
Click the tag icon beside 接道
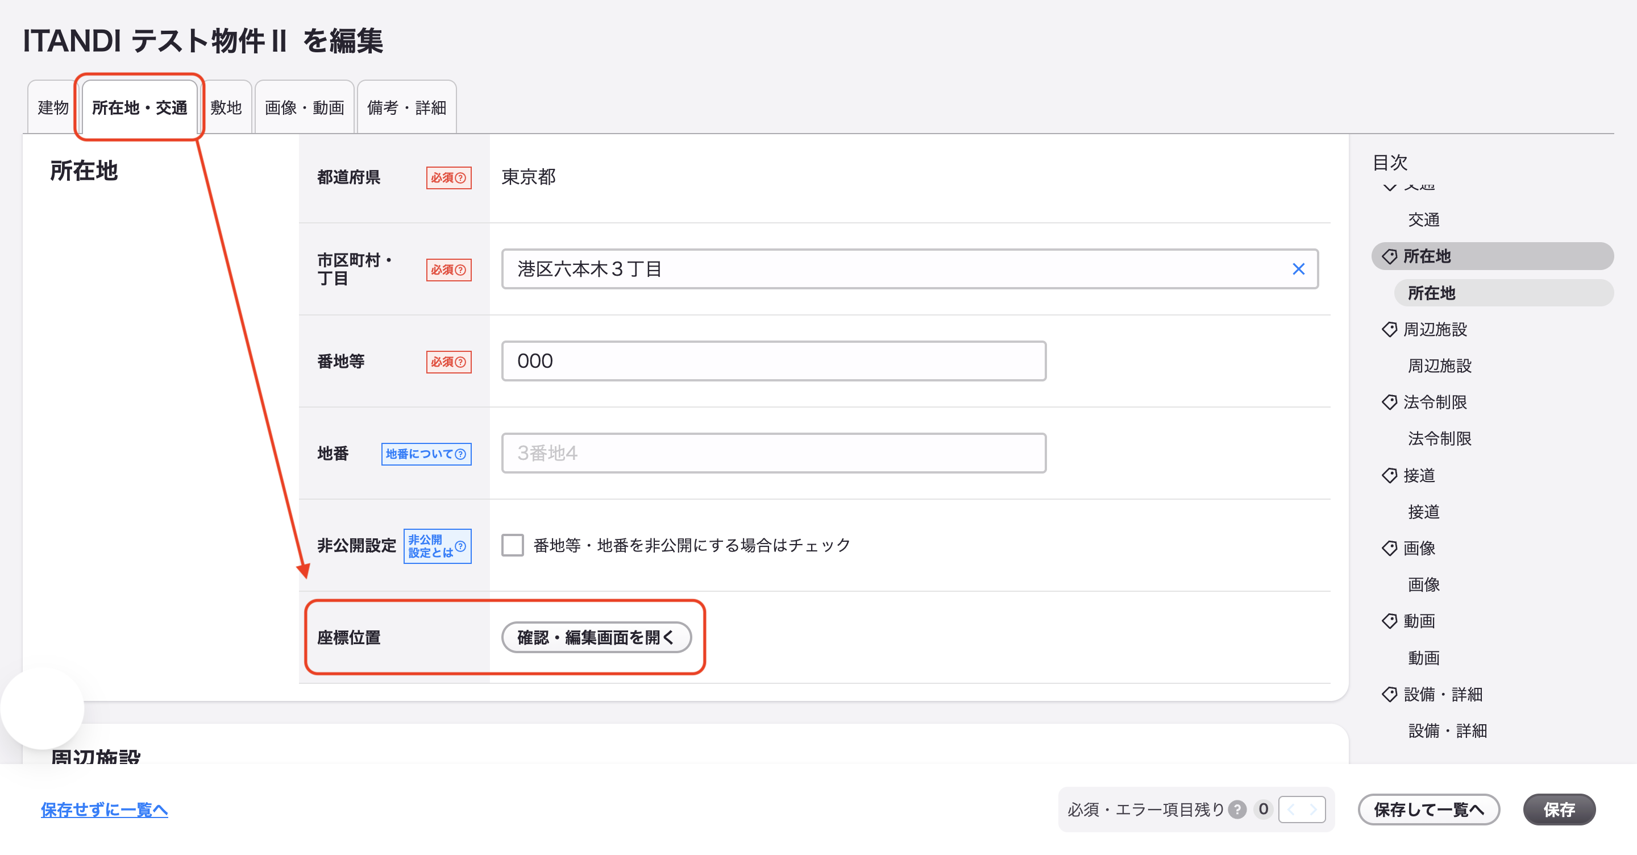pos(1389,475)
